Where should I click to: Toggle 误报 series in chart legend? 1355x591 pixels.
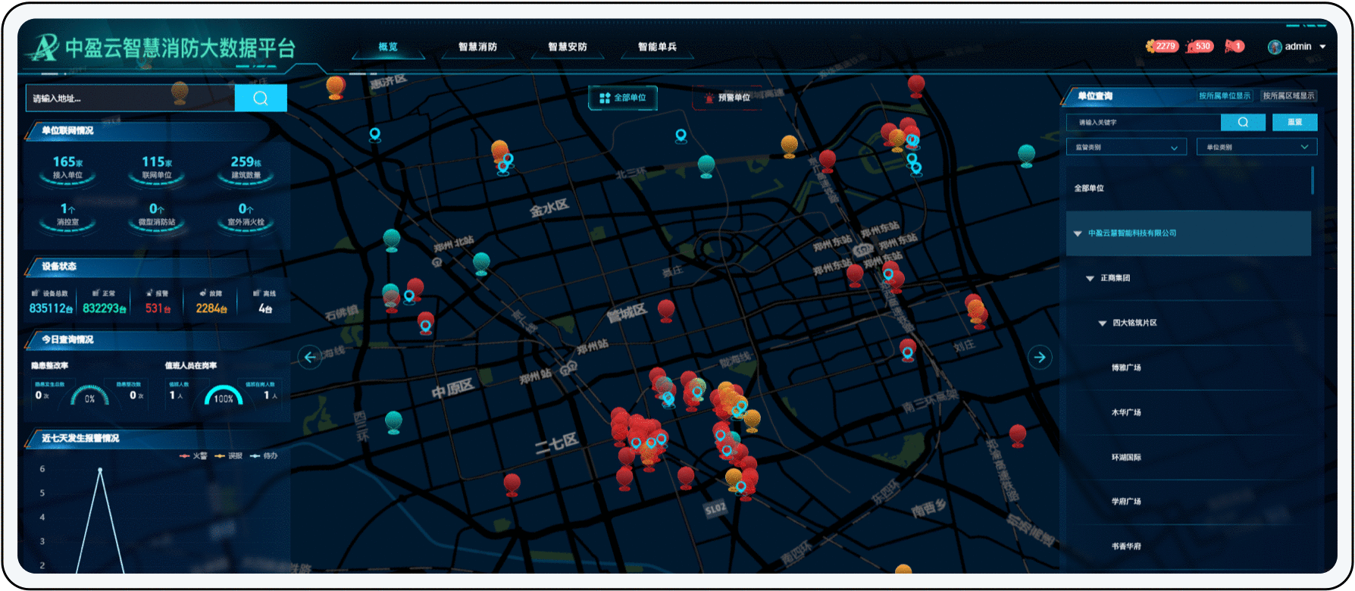(229, 456)
